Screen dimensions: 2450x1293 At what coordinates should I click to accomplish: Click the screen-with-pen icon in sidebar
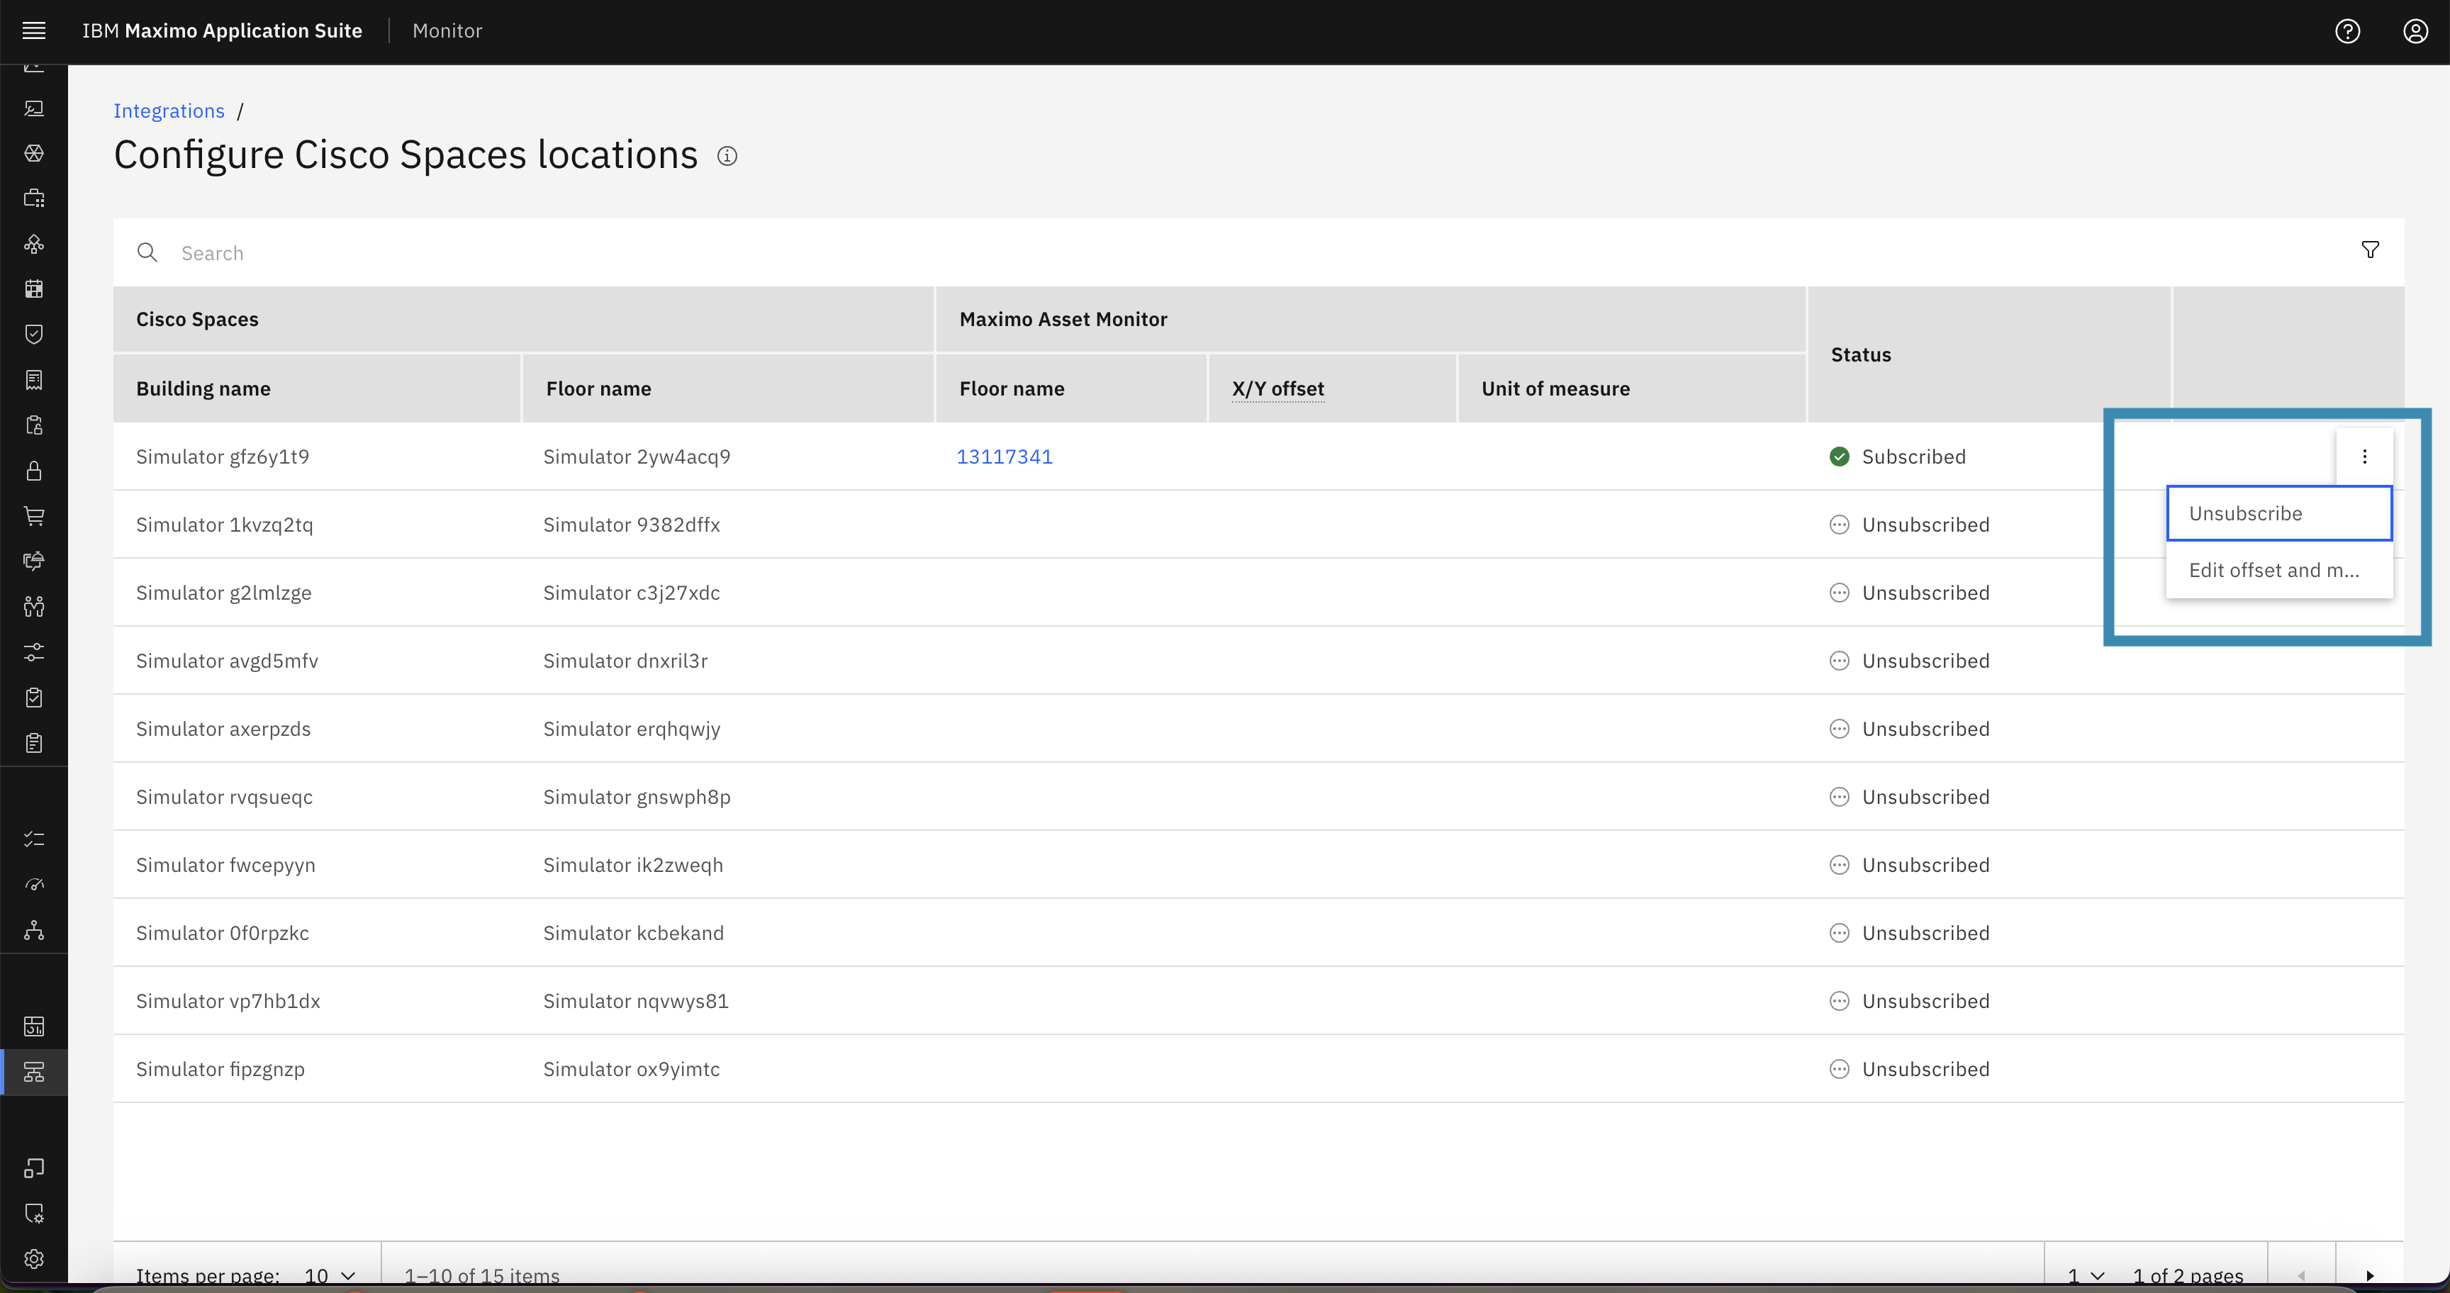pyautogui.click(x=34, y=108)
